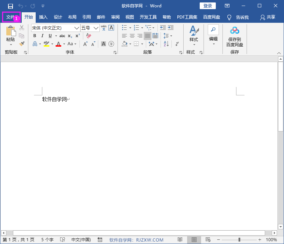Toggle justified alignment
Screen dimensions: 284x244
[x=147, y=36]
